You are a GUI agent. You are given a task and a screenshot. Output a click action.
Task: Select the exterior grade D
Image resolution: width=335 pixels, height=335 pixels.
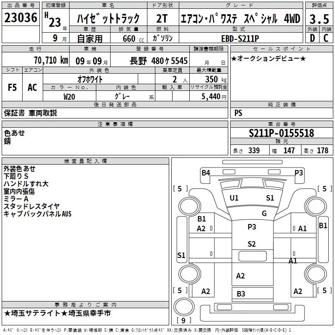(x=312, y=38)
